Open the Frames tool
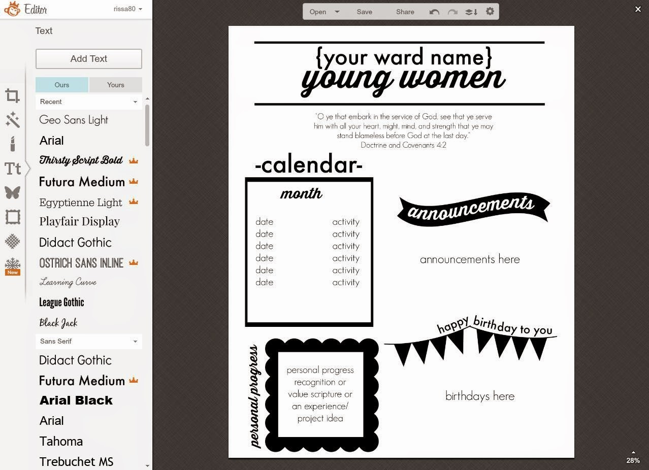 point(13,217)
